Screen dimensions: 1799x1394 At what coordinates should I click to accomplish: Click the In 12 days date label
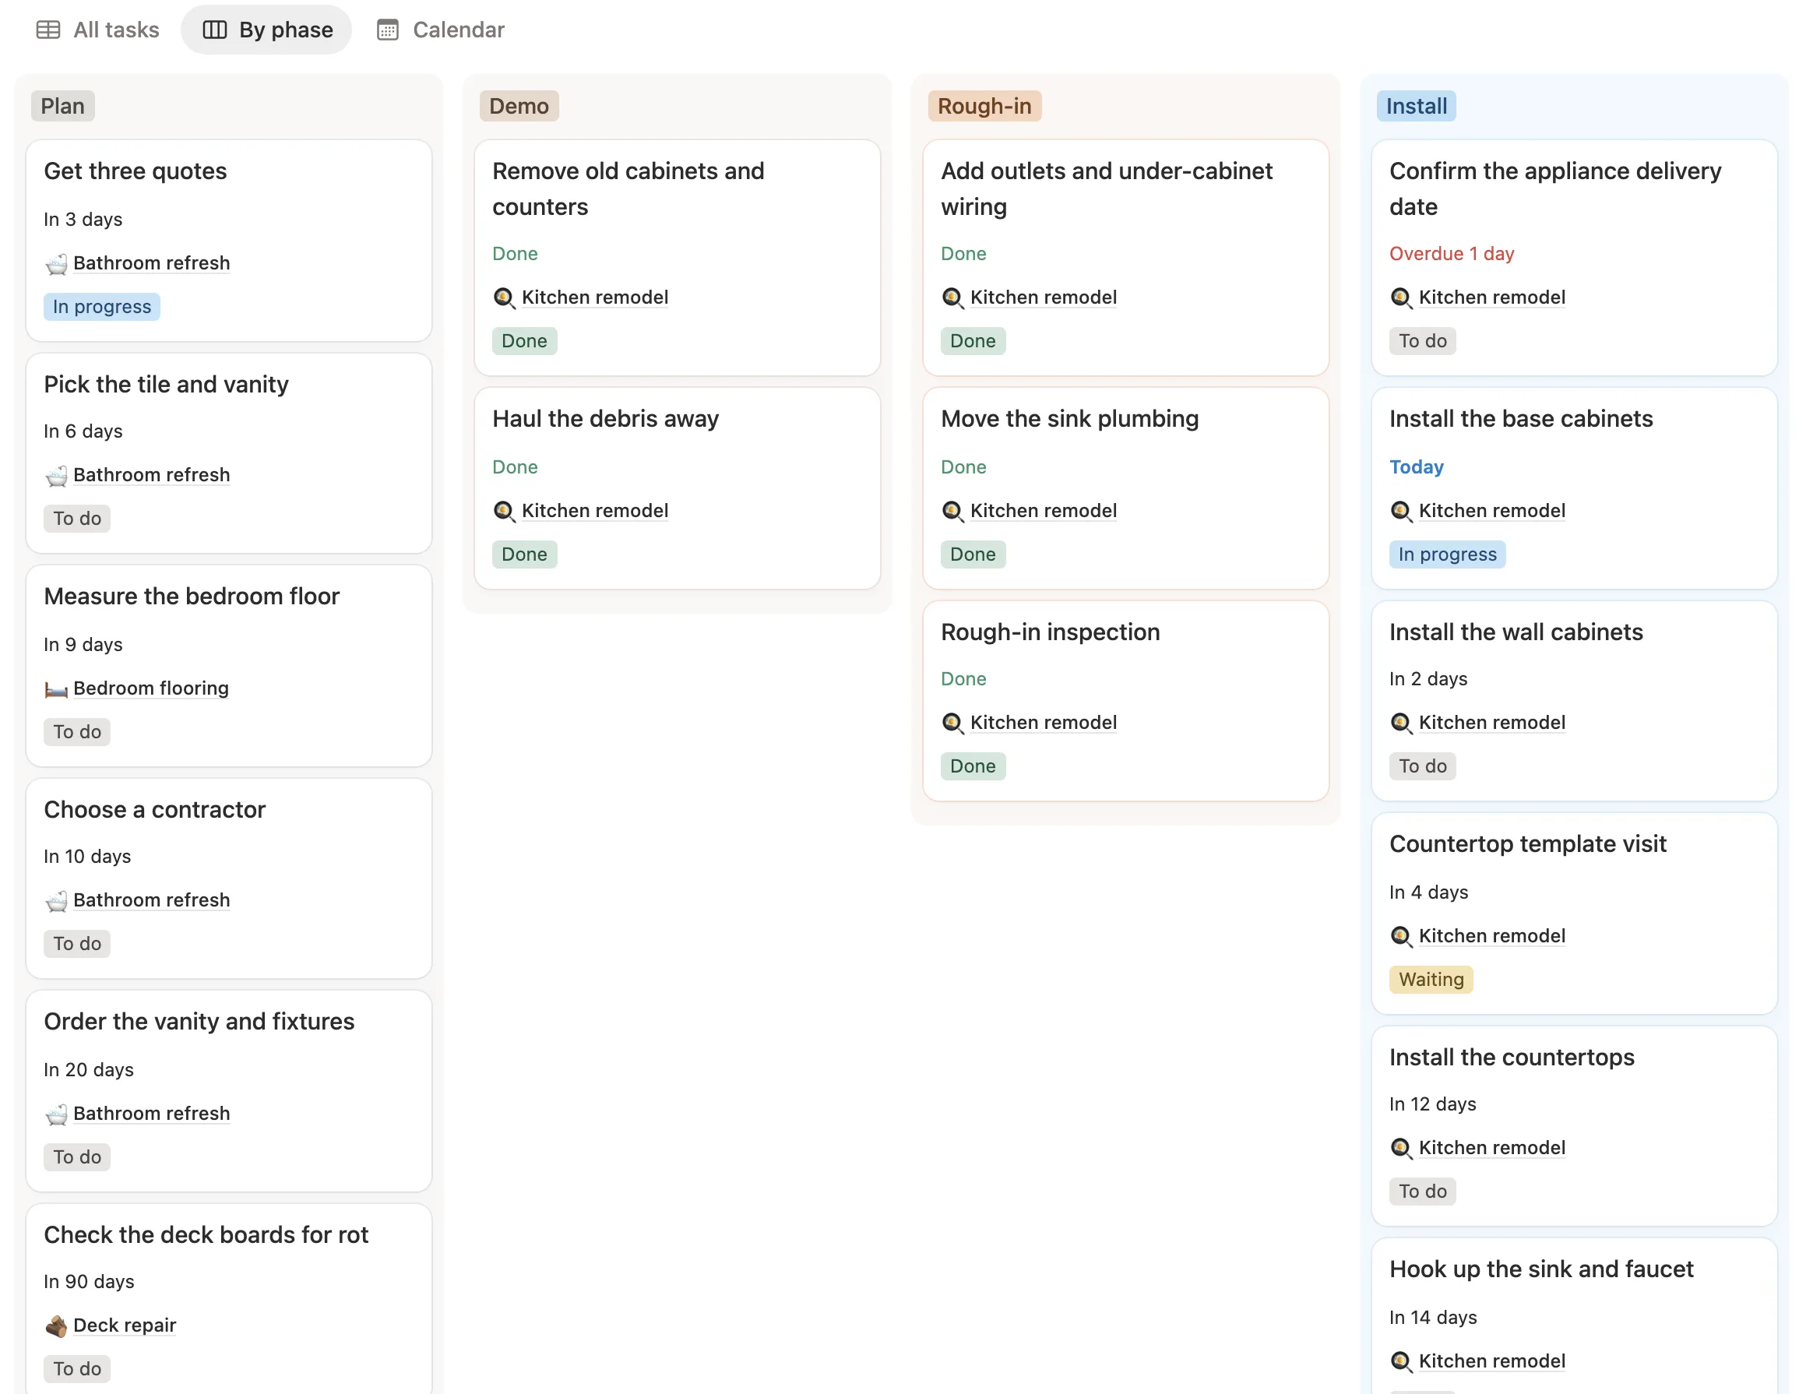(x=1432, y=1104)
